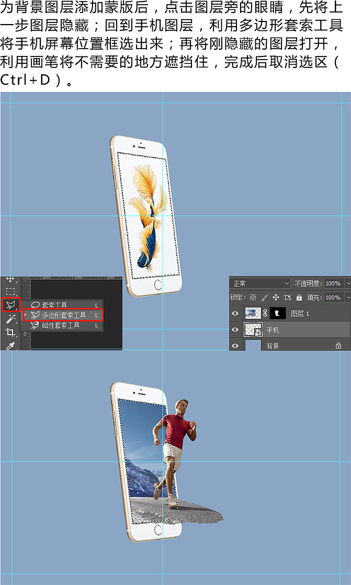
Task: Hide 图层 1 using its eye icon
Action: [235, 314]
